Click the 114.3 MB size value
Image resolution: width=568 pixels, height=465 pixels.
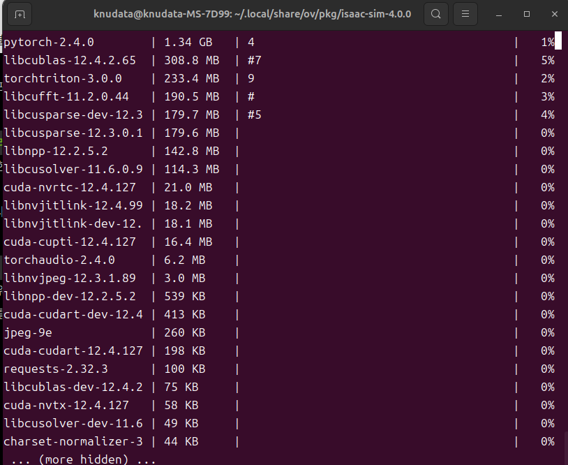click(192, 169)
